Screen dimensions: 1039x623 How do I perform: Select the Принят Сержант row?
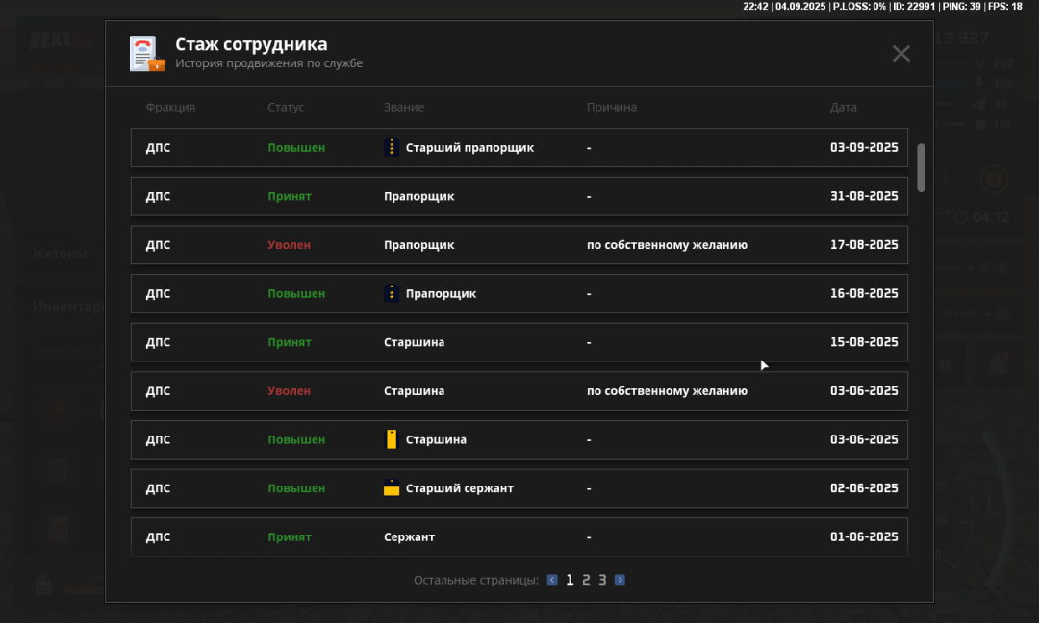pyautogui.click(x=519, y=536)
